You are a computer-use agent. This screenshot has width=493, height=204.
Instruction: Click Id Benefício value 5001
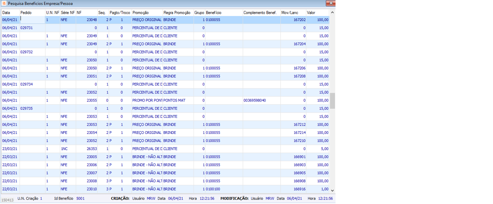point(80,199)
